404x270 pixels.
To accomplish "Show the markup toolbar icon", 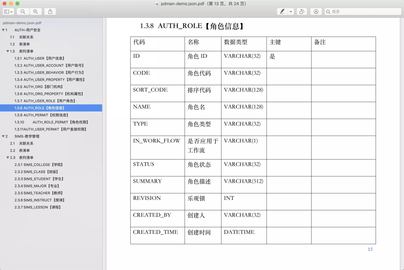I will tap(316, 12).
